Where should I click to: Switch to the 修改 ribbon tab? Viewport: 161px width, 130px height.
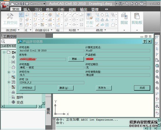50,10
